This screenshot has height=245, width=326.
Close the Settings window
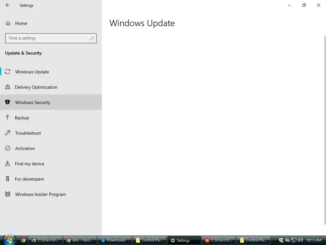click(318, 5)
